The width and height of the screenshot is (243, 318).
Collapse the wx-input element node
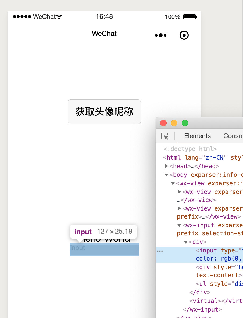tap(179, 225)
